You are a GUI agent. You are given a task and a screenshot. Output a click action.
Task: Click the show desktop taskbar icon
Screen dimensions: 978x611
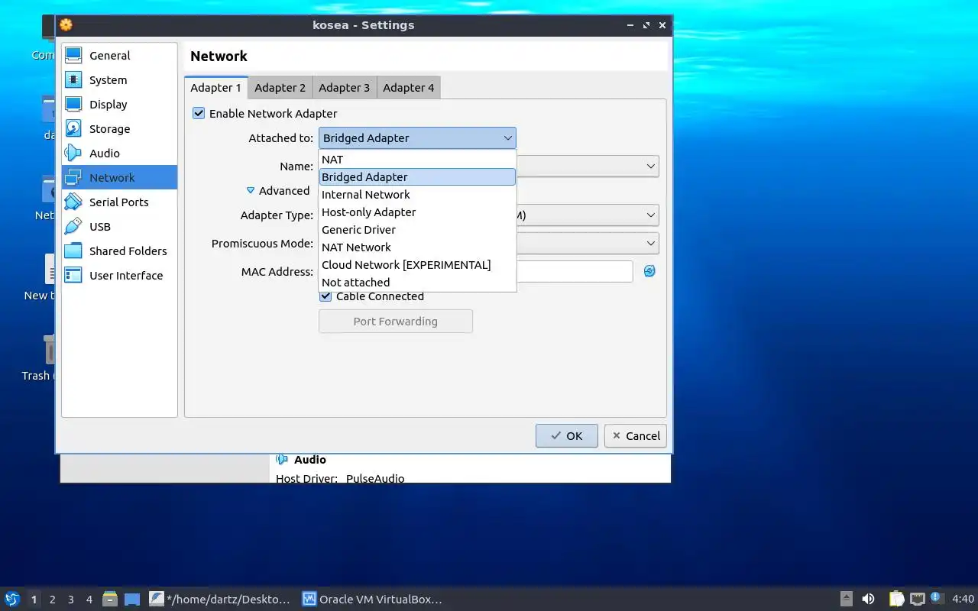click(x=132, y=599)
